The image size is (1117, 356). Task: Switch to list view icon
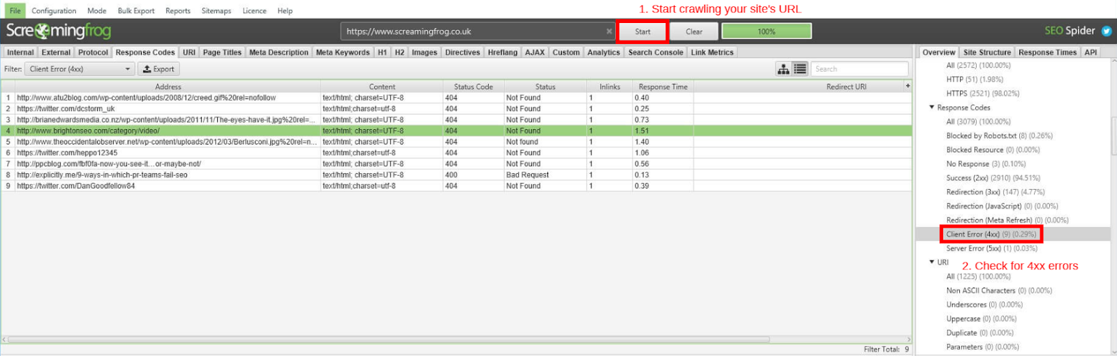tap(800, 69)
